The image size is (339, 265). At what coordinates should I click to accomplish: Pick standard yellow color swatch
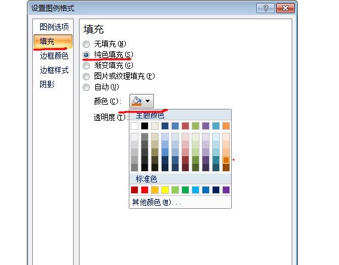165,190
